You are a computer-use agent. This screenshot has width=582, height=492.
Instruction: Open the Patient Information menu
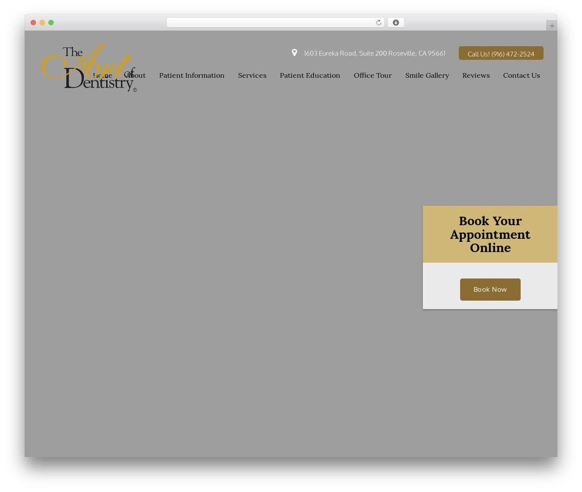pos(191,75)
